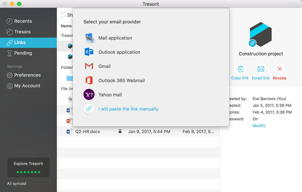302x192 pixels.
Task: Select the Mail application text option
Action: [115, 38]
